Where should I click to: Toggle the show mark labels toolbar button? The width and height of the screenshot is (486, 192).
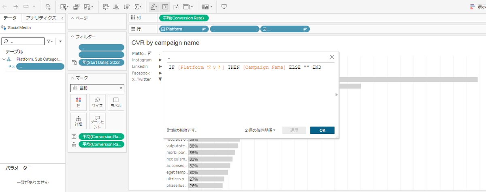tap(165, 7)
